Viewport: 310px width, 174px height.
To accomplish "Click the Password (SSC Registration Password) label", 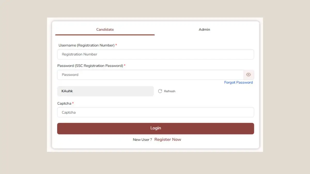I will point(90,66).
